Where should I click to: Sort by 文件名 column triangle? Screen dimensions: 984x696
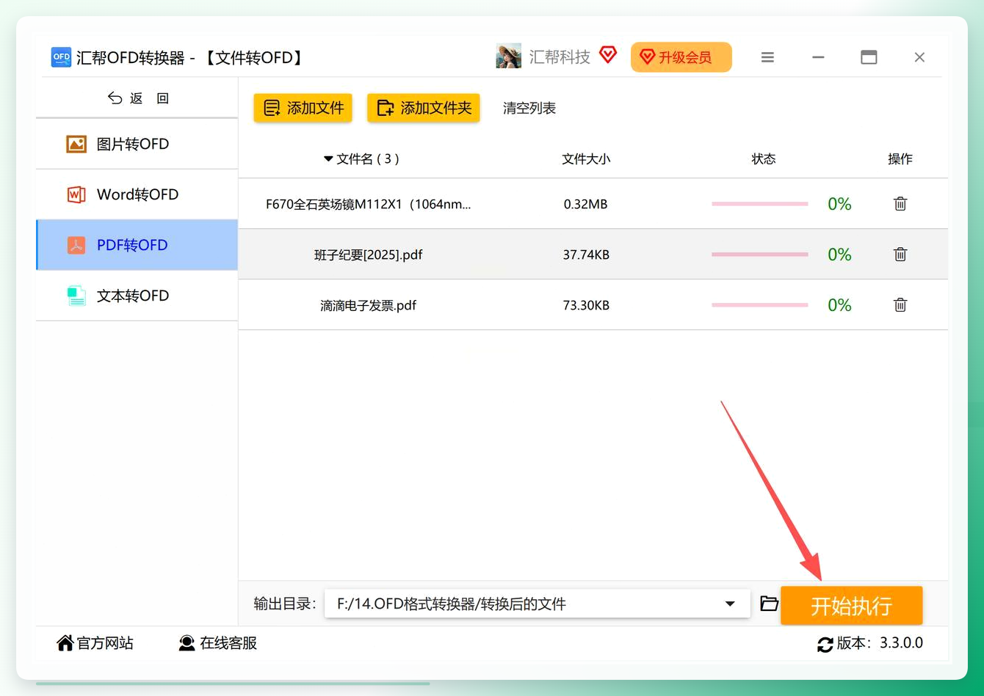pyautogui.click(x=328, y=159)
